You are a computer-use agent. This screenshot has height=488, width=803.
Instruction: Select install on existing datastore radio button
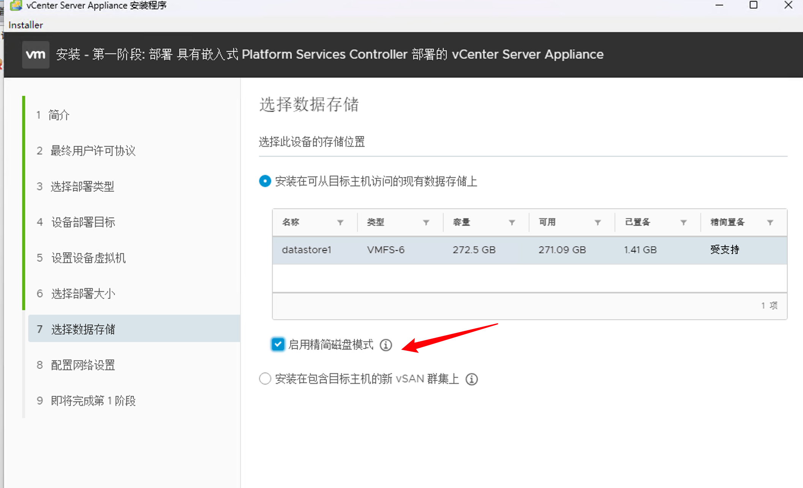tap(265, 181)
